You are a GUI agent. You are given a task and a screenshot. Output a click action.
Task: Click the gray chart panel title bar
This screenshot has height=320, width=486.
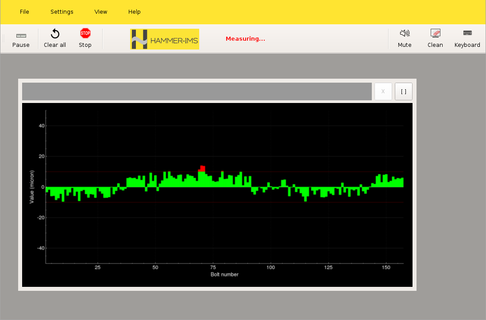pos(197,91)
